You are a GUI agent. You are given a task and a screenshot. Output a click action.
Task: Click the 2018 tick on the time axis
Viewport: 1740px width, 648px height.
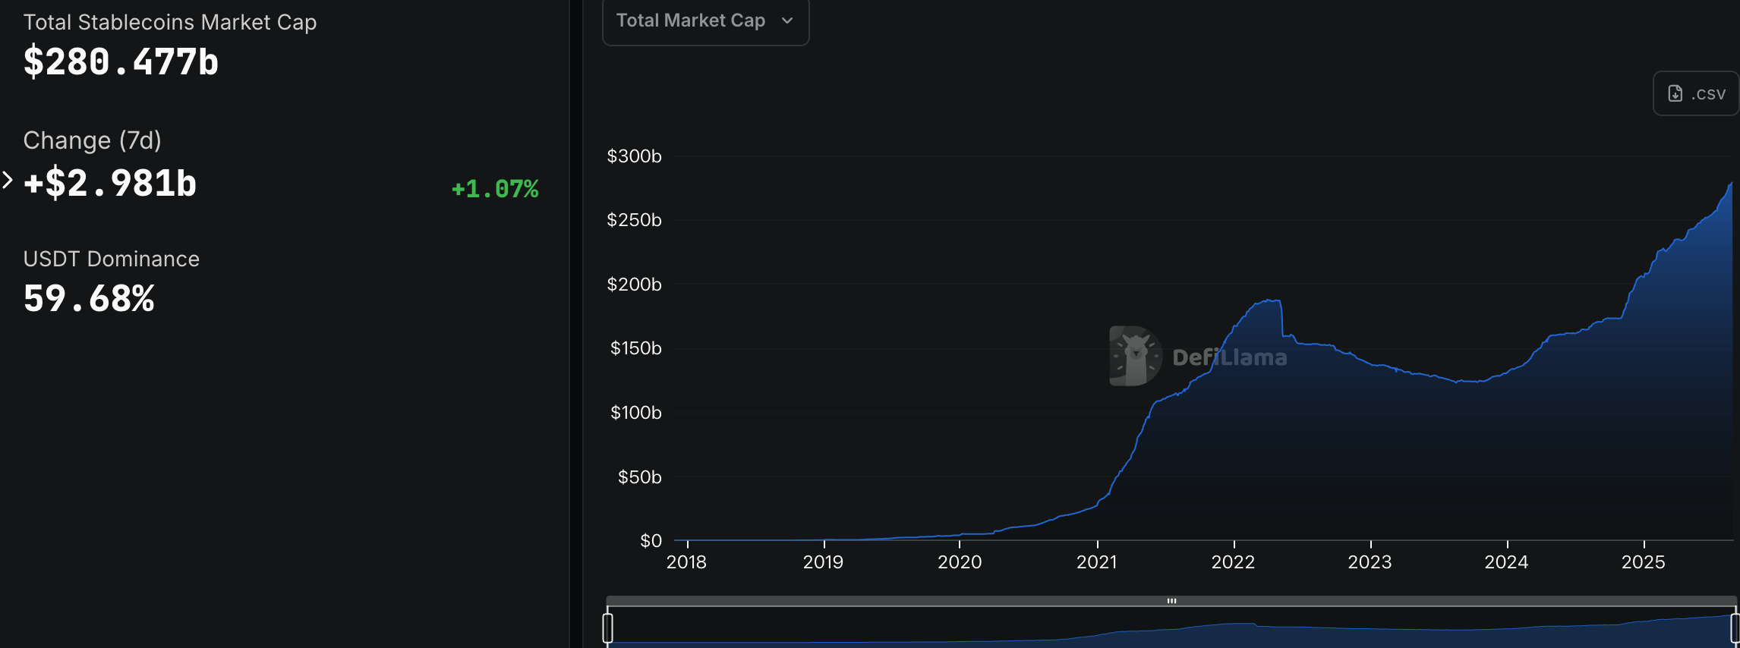[686, 562]
